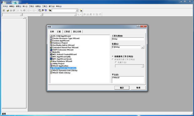
Task: Click the find text box in toolbar
Action: 64,10
